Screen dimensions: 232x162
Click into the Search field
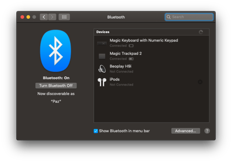click(192, 17)
